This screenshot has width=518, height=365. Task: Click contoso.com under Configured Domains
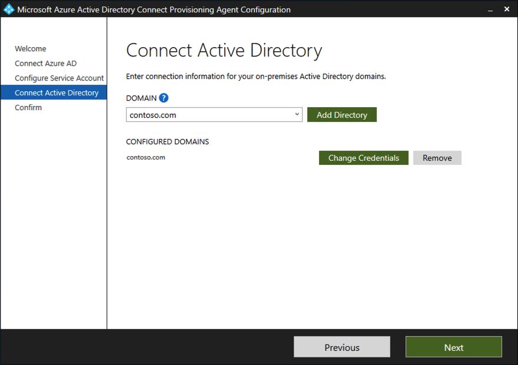[146, 157]
